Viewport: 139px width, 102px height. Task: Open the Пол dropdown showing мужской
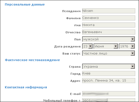[x=108, y=39]
